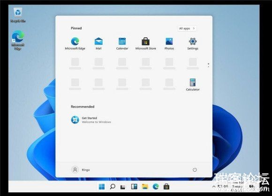Click the volume icon in system tray
The image size is (272, 196).
(226, 186)
